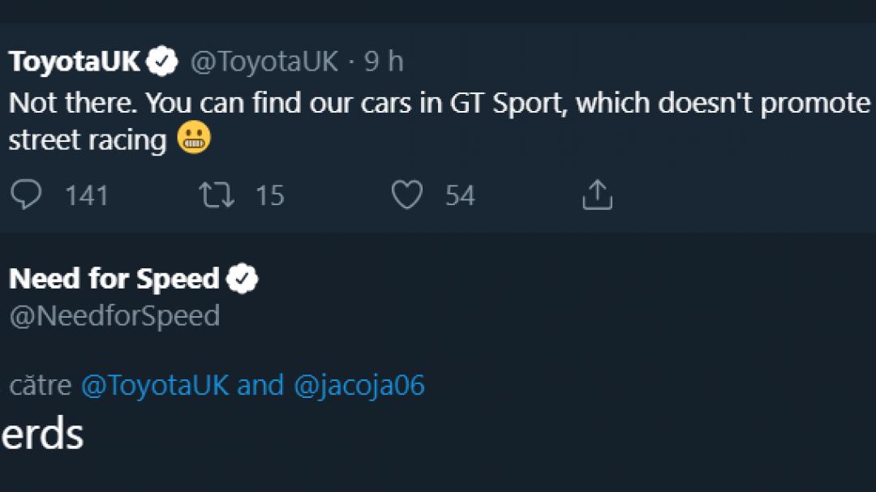
Task: Open the share tweet icon
Action: 597,195
